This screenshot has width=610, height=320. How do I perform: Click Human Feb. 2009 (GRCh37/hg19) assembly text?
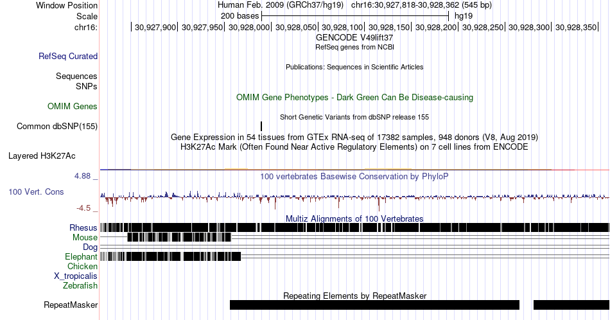tap(281, 5)
